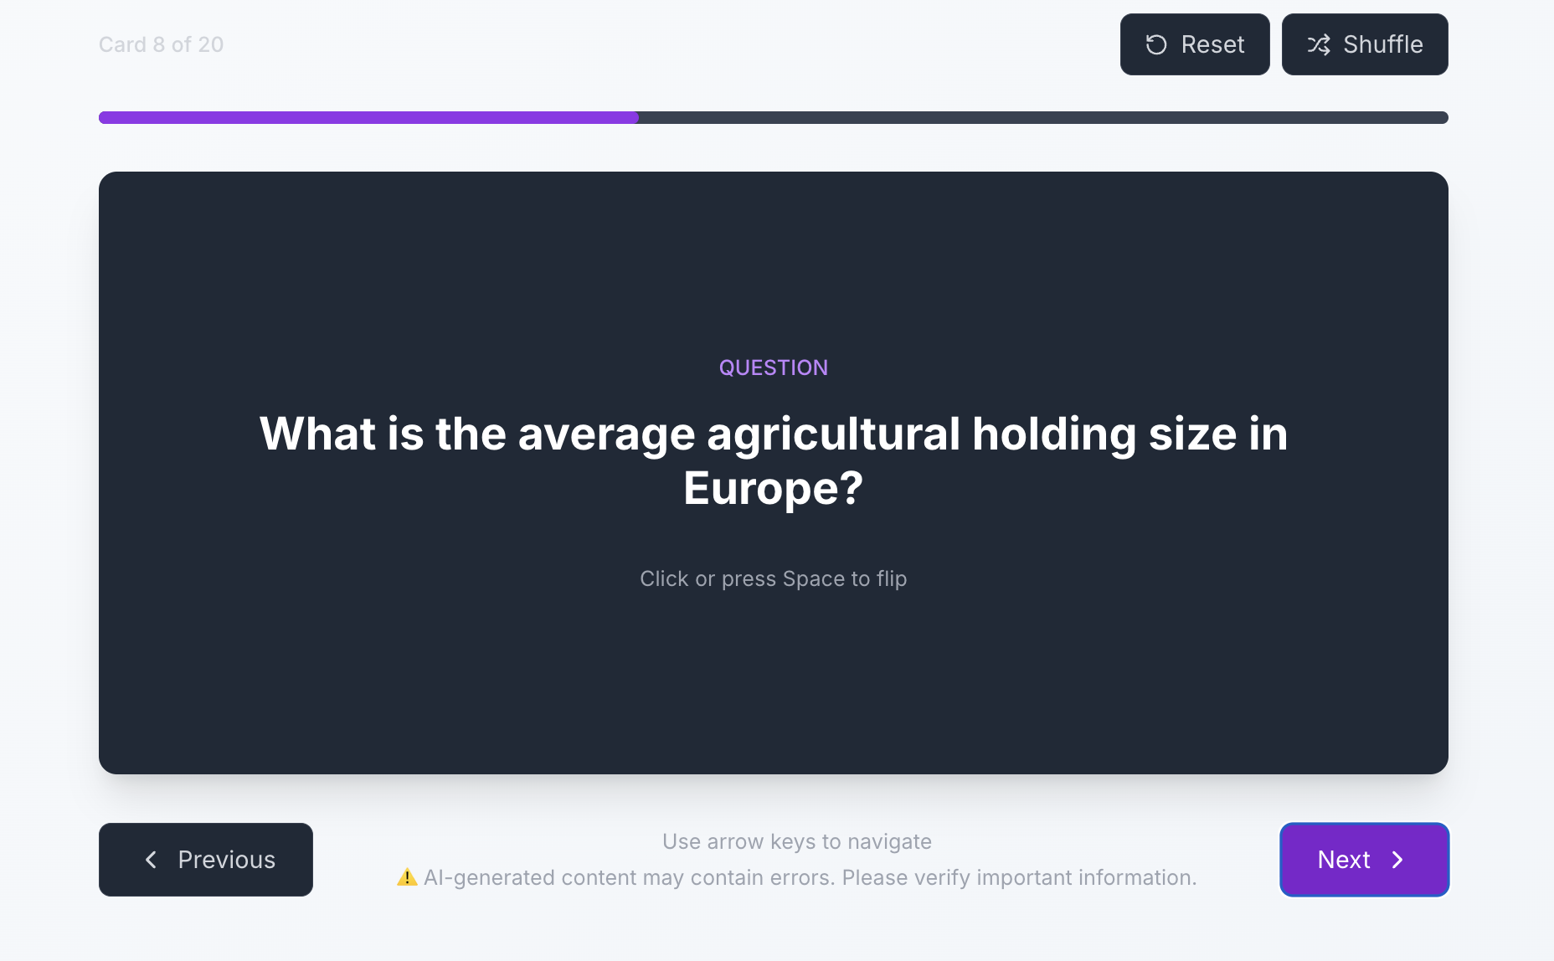
Task: Click the circular arrow Reset icon
Action: [1156, 44]
